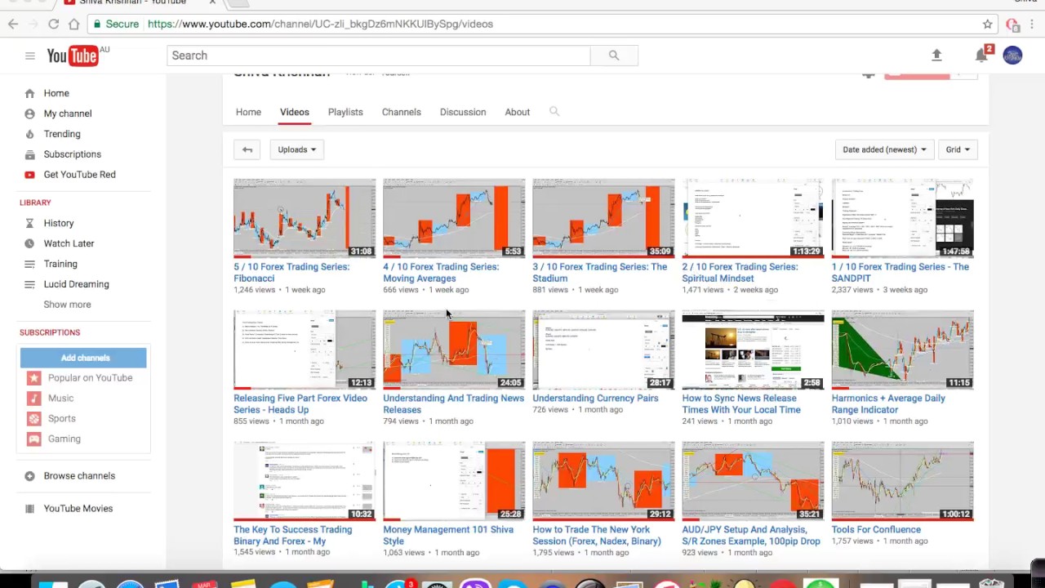Click the Popular on YouTube star icon

tap(33, 378)
